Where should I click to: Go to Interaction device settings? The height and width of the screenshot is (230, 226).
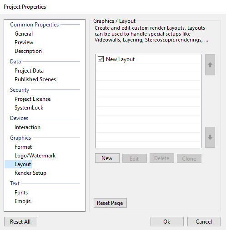coord(27,127)
